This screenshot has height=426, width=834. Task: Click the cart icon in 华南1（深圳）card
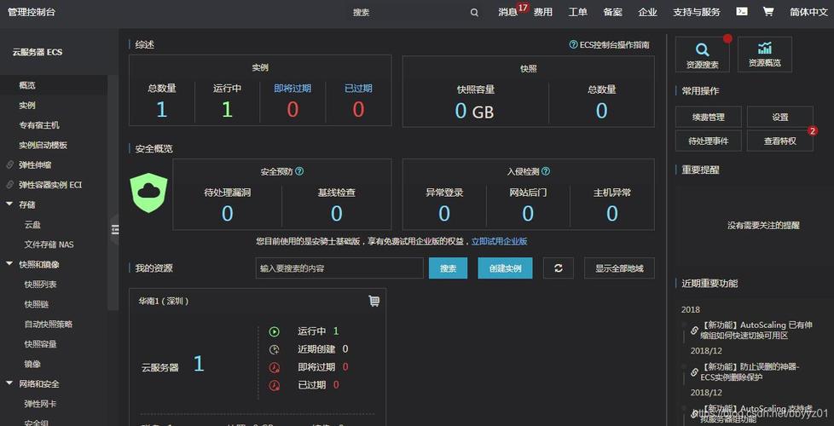(374, 301)
